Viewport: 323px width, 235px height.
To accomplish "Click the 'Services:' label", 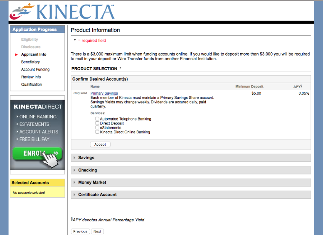I will pos(98,113).
